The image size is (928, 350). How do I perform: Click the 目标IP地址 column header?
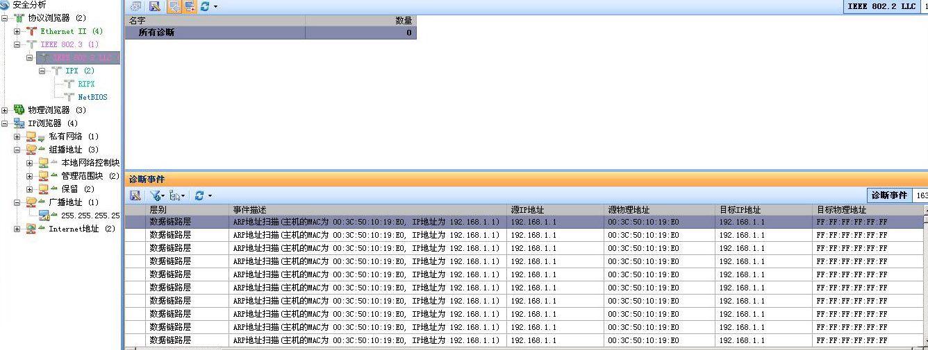tap(764, 209)
